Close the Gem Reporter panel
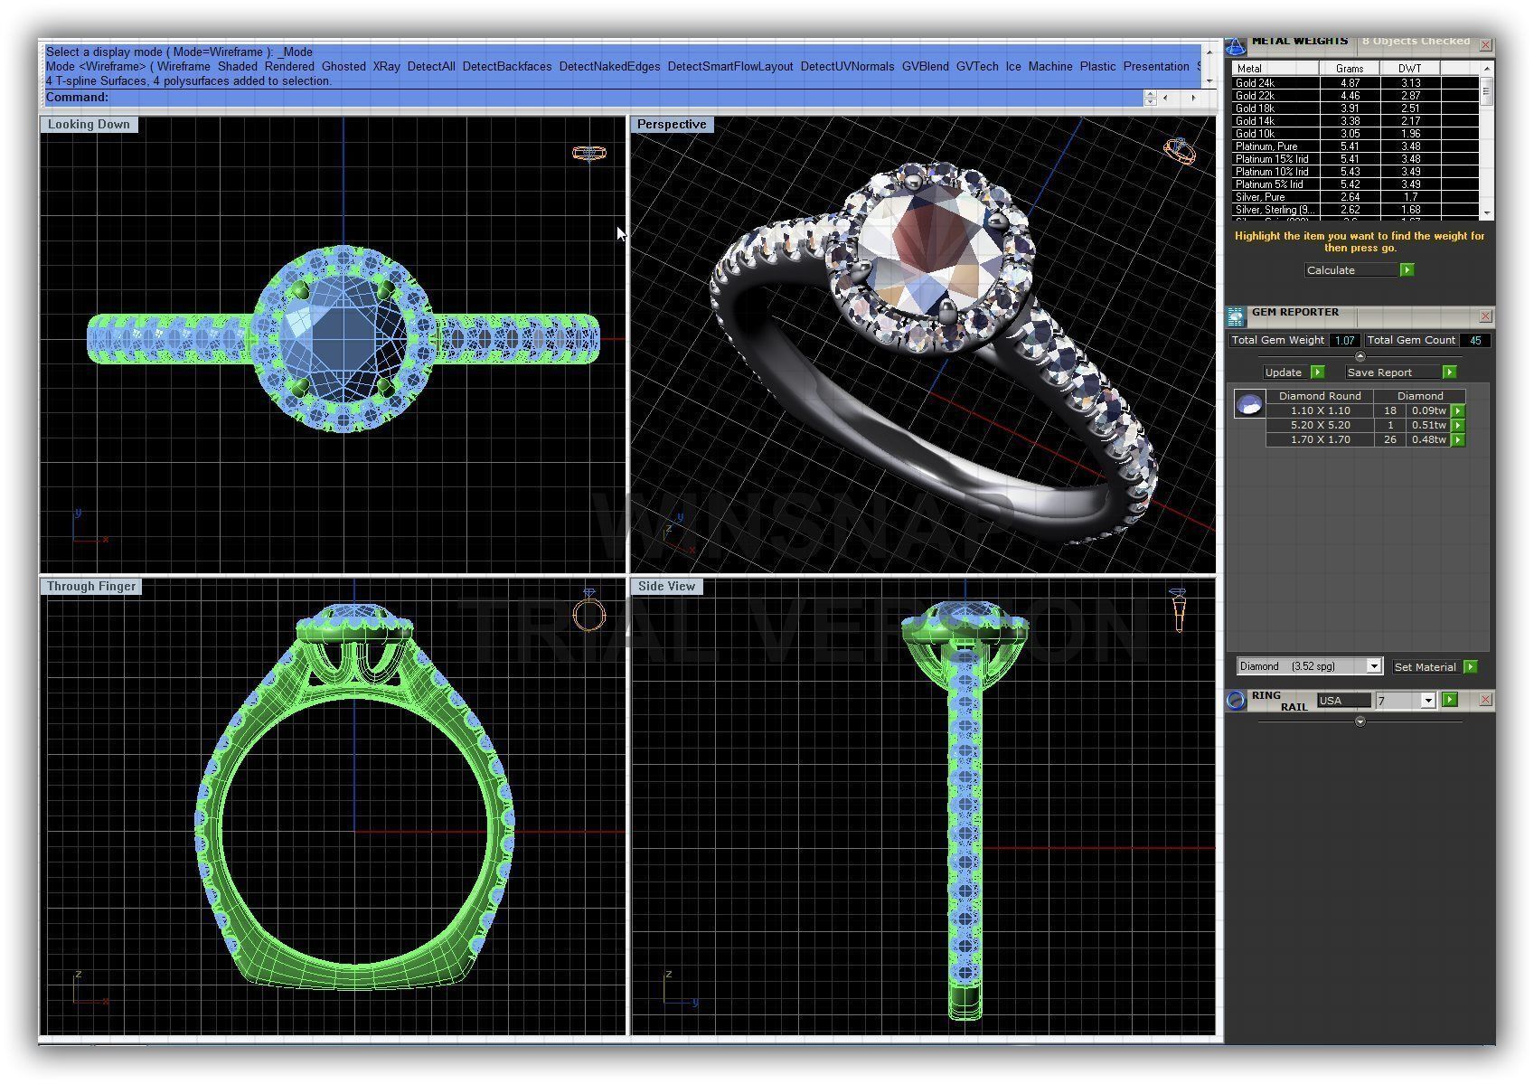 pyautogui.click(x=1484, y=316)
